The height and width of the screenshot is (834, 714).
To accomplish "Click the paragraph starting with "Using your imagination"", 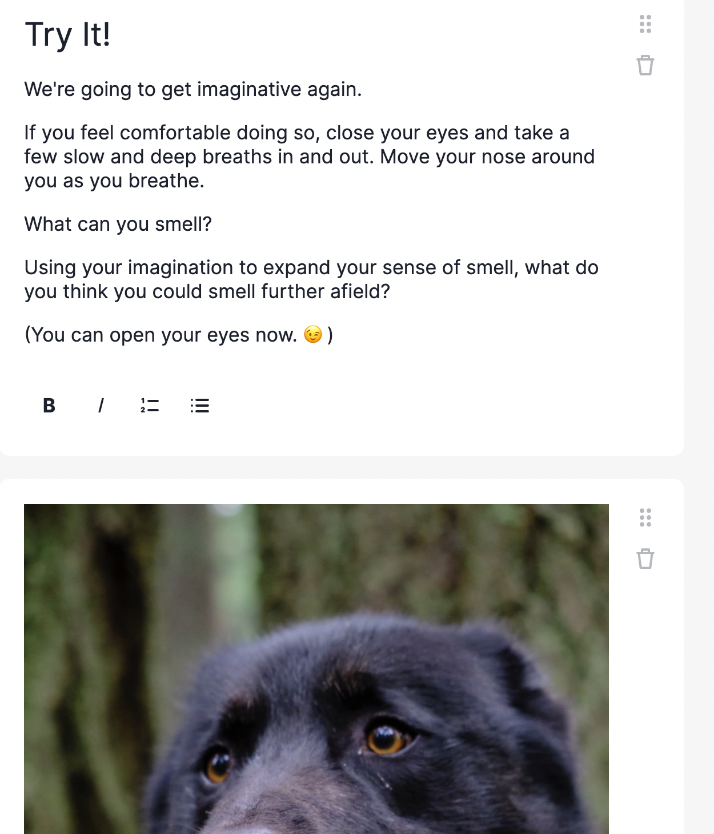I will pos(311,279).
